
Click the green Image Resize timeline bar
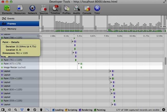[81, 67]
